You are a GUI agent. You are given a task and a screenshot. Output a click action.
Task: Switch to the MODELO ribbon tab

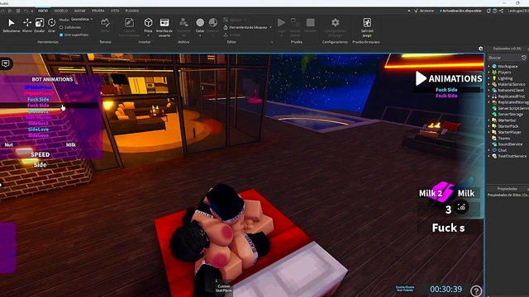pos(61,11)
